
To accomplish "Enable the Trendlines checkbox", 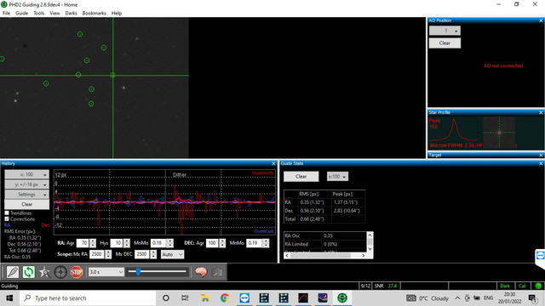I will click(x=7, y=212).
